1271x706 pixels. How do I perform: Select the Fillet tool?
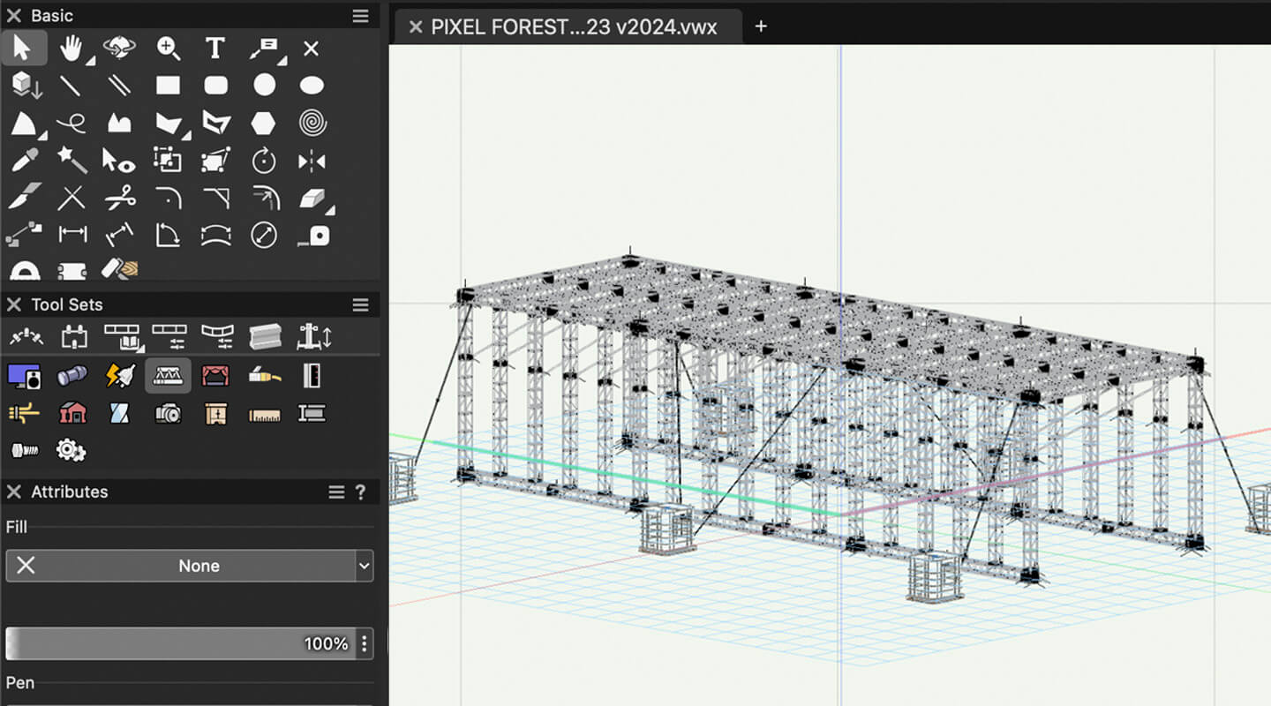point(168,198)
